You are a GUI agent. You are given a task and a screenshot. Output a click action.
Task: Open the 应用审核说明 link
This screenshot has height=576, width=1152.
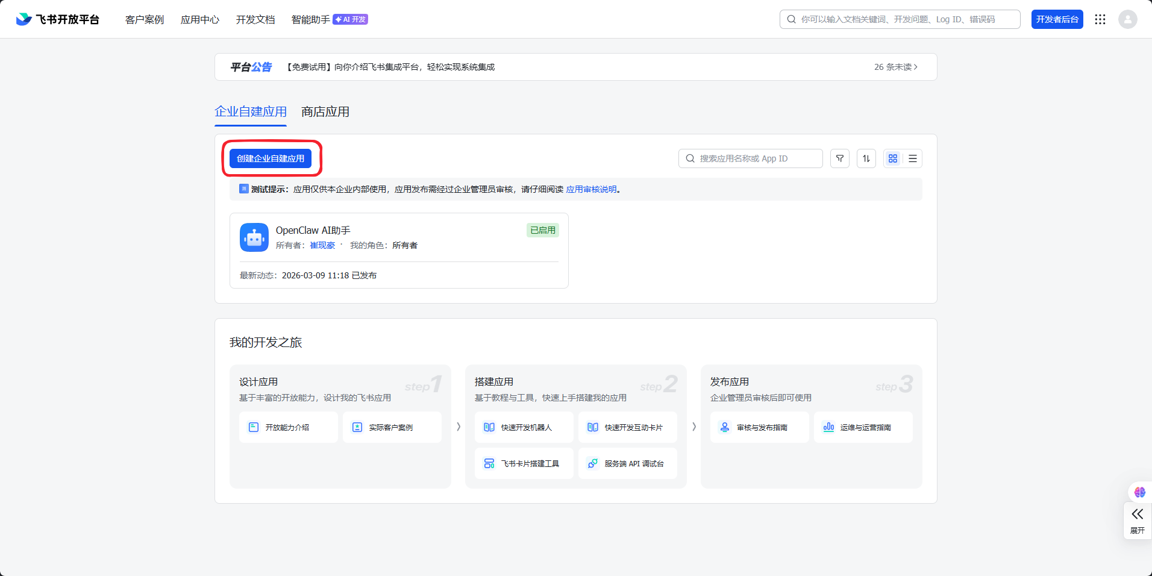(591, 189)
